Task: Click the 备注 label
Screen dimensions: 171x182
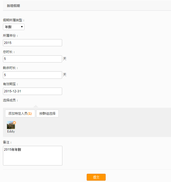Action: pyautogui.click(x=7, y=142)
